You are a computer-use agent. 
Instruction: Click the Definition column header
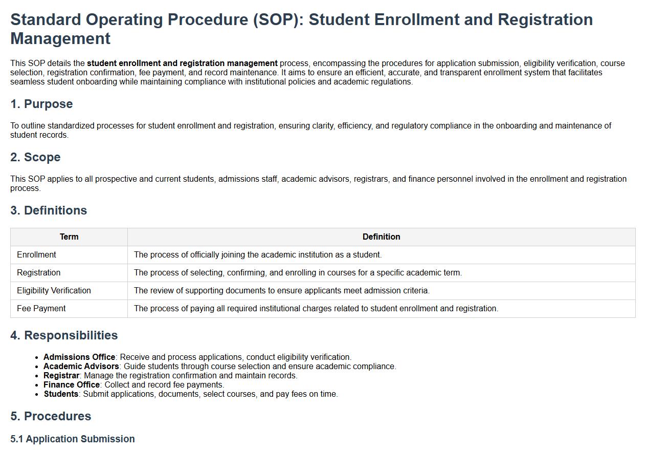tap(381, 237)
